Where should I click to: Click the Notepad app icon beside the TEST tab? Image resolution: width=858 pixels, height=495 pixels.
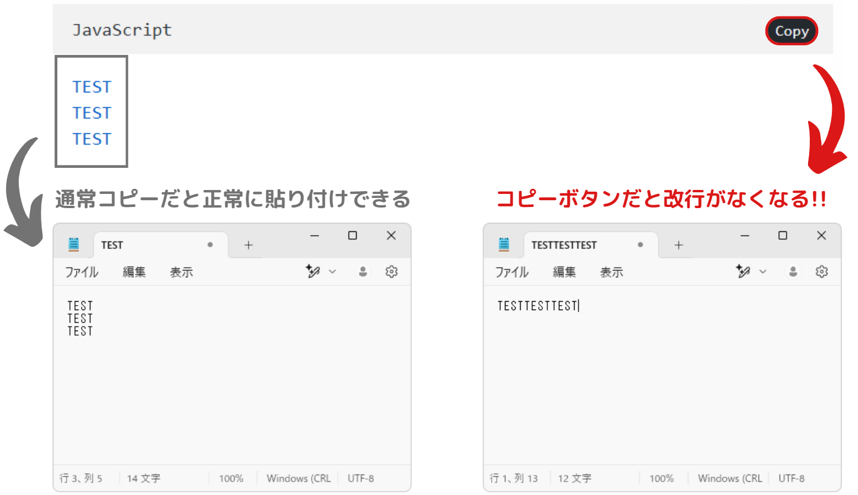pyautogui.click(x=73, y=244)
